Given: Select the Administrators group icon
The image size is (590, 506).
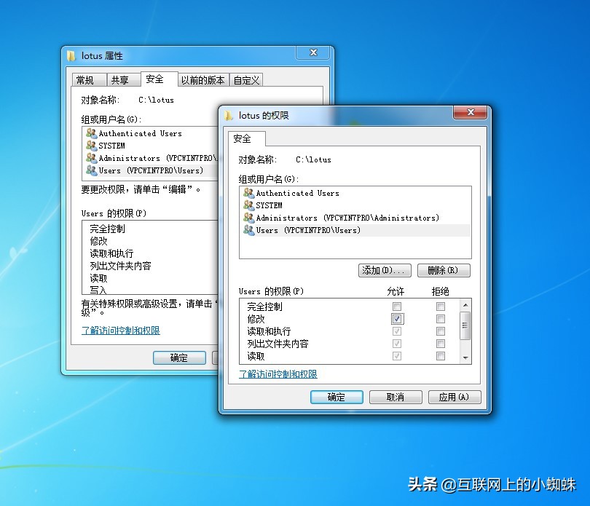Looking at the screenshot, I should tap(251, 218).
